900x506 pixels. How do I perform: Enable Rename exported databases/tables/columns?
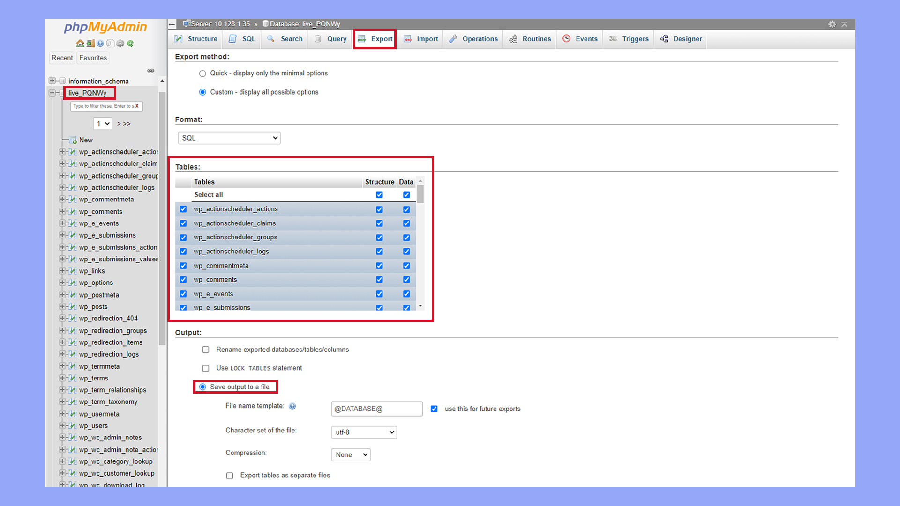coord(206,350)
